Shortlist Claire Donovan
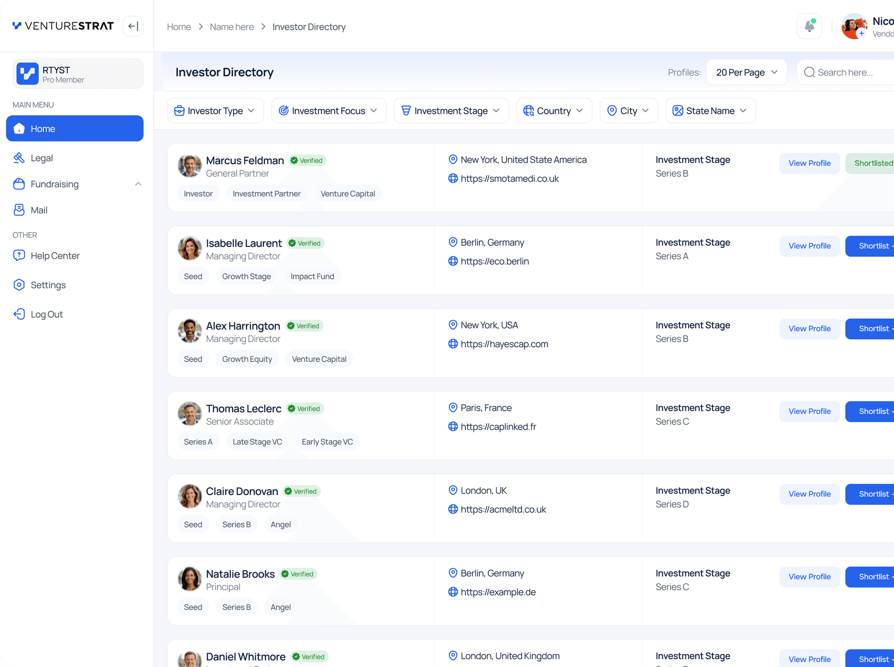Viewport: 894px width, 667px height. tap(870, 494)
